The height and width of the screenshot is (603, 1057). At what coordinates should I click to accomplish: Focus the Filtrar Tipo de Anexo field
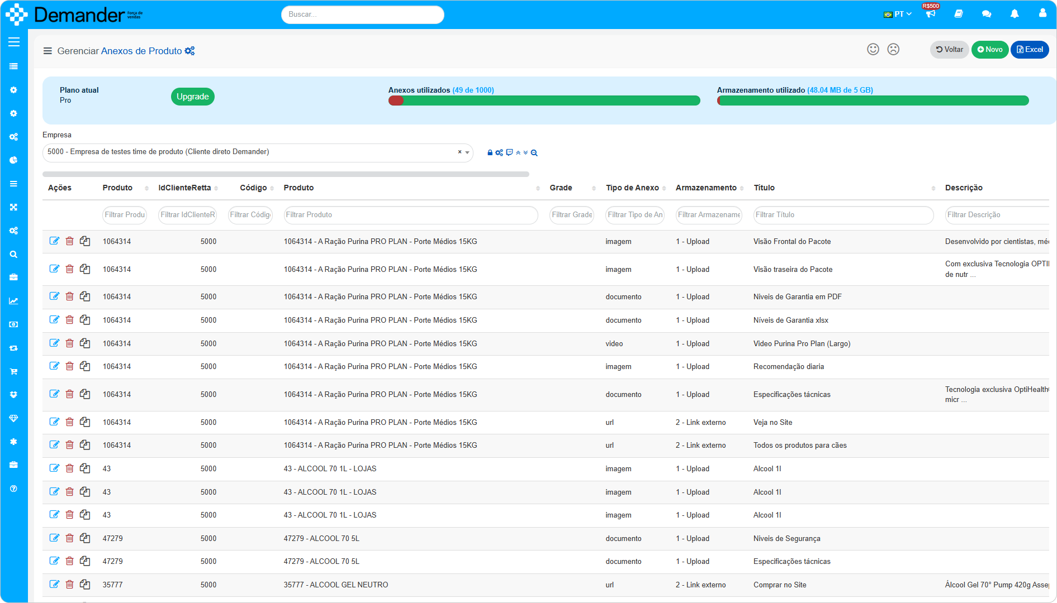pos(635,215)
